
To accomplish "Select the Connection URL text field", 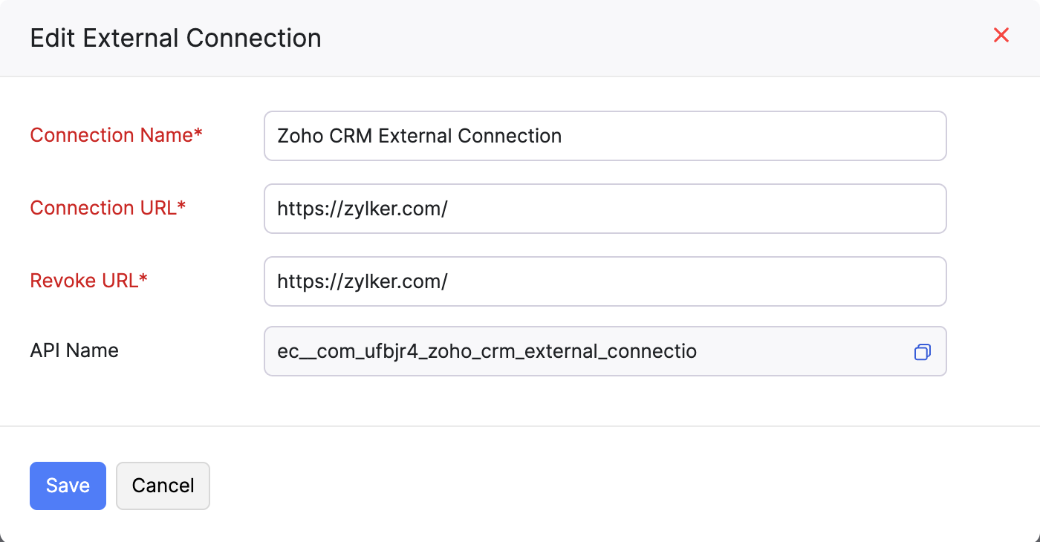I will (x=605, y=209).
